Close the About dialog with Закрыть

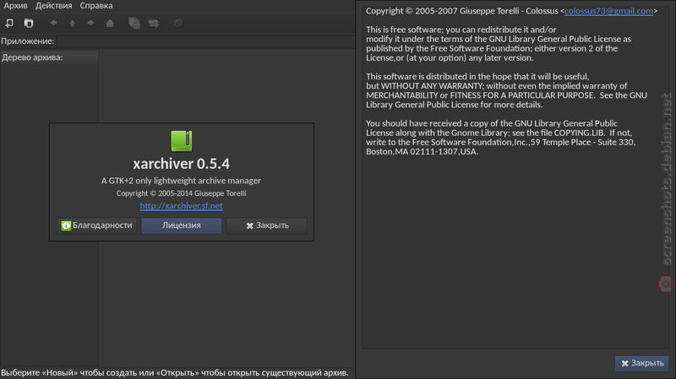pos(267,225)
